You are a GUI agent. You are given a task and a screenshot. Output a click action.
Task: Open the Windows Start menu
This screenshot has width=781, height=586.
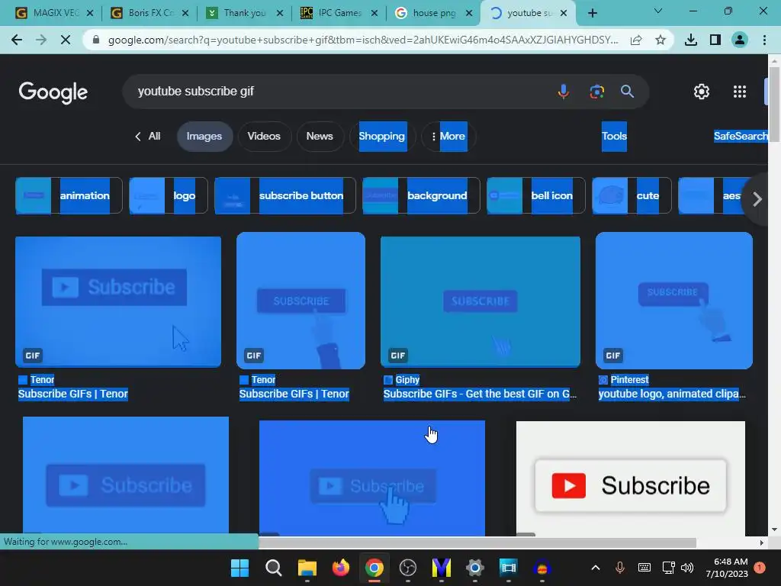point(239,568)
